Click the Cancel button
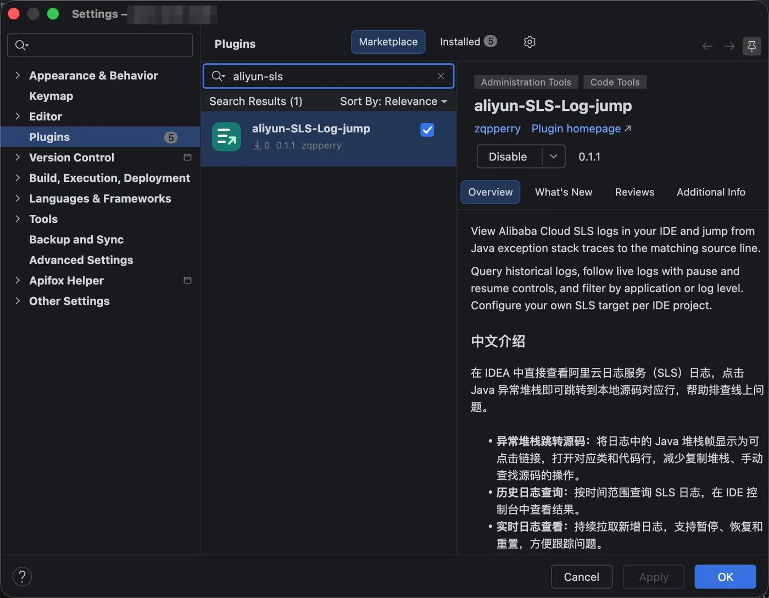The image size is (769, 598). [x=582, y=577]
